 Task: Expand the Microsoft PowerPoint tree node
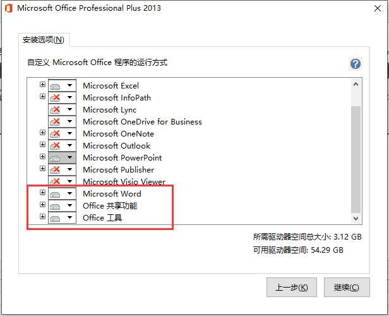43,156
